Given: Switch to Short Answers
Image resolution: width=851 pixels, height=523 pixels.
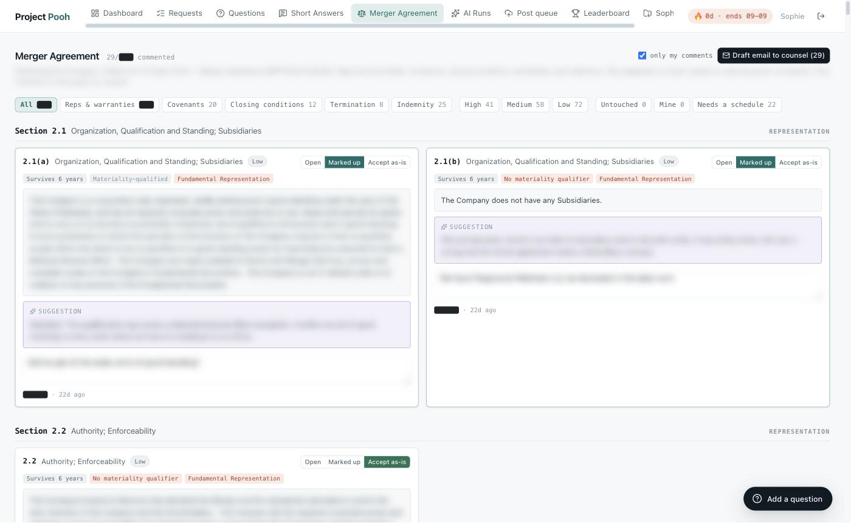Looking at the screenshot, I should 311,13.
